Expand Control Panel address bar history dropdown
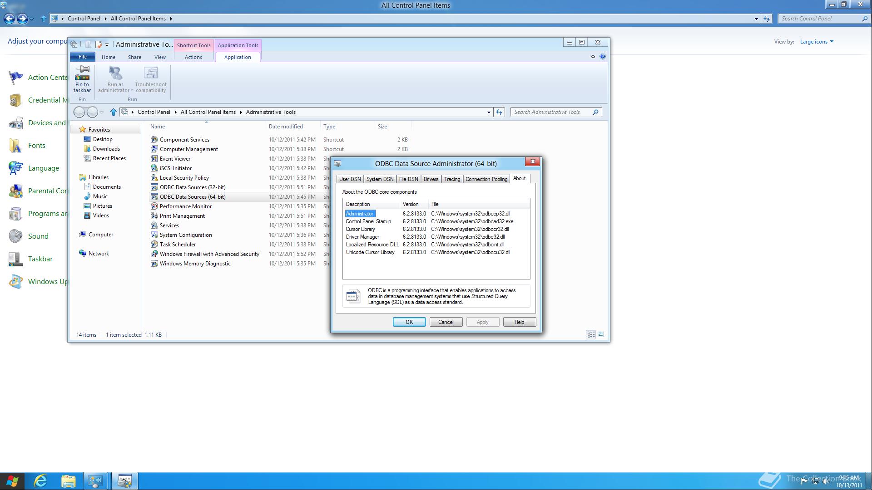This screenshot has height=490, width=872. pyautogui.click(x=756, y=19)
